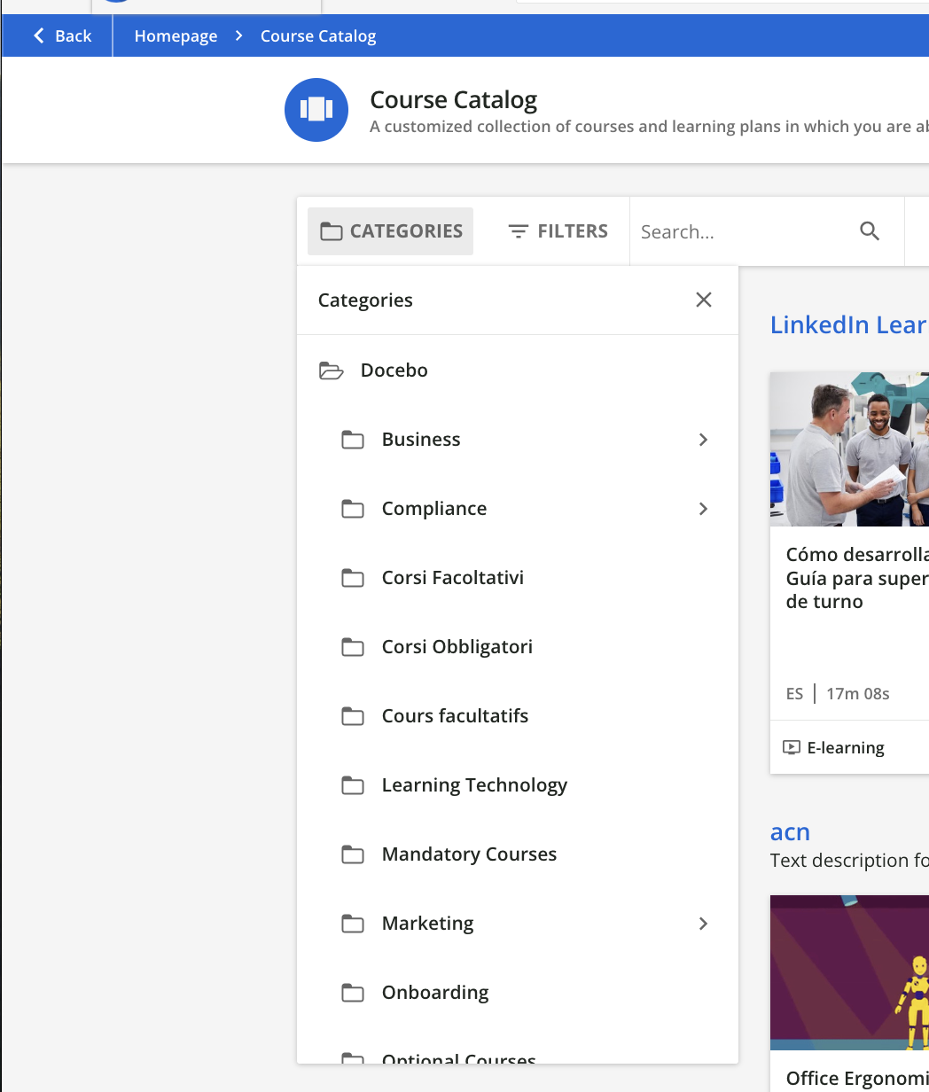Click folder icon beside Corsi Facoltativi
Screen dimensions: 929x1092
[x=353, y=578]
